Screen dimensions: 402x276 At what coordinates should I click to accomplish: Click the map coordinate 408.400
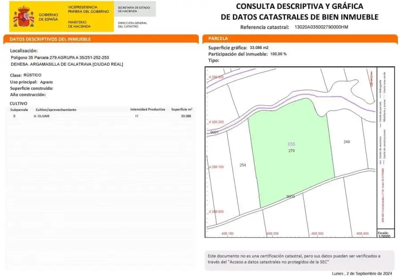pyautogui.click(x=362, y=234)
